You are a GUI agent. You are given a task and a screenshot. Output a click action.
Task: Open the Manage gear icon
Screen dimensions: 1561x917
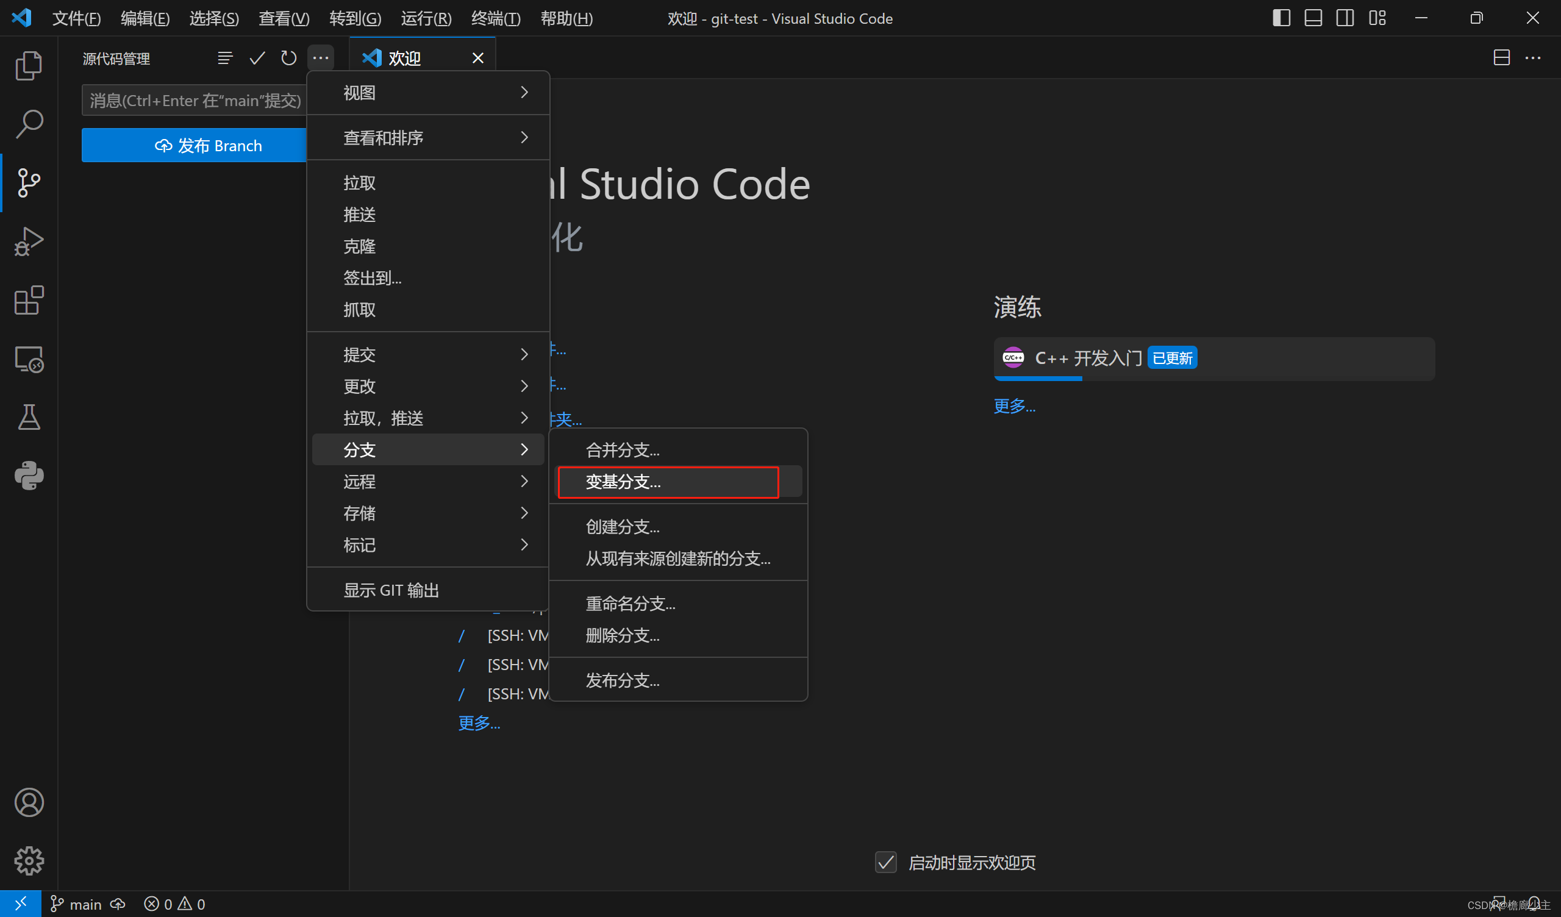pyautogui.click(x=29, y=861)
